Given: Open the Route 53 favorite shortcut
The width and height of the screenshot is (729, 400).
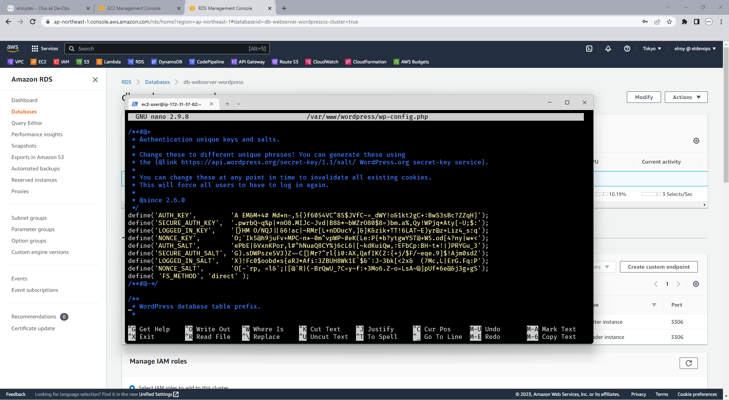Looking at the screenshot, I should (285, 62).
